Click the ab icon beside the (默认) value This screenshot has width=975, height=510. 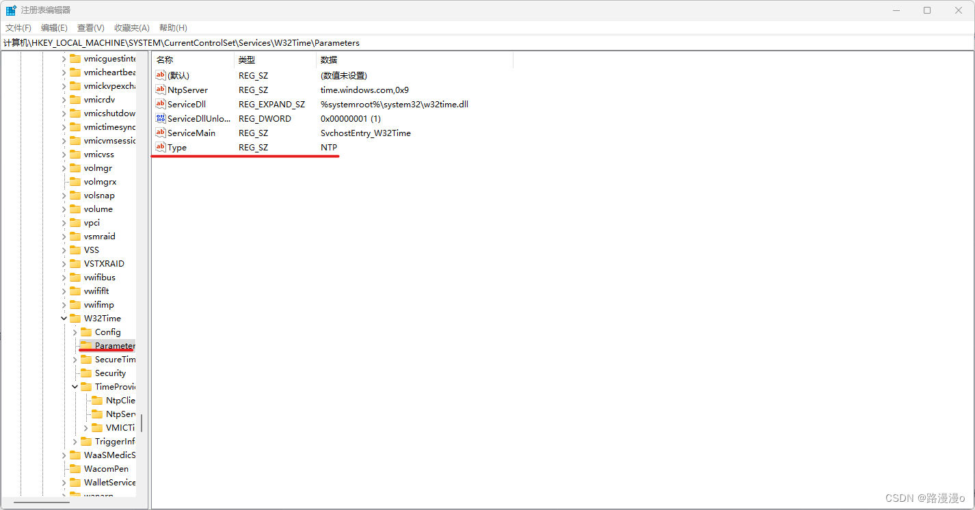159,75
